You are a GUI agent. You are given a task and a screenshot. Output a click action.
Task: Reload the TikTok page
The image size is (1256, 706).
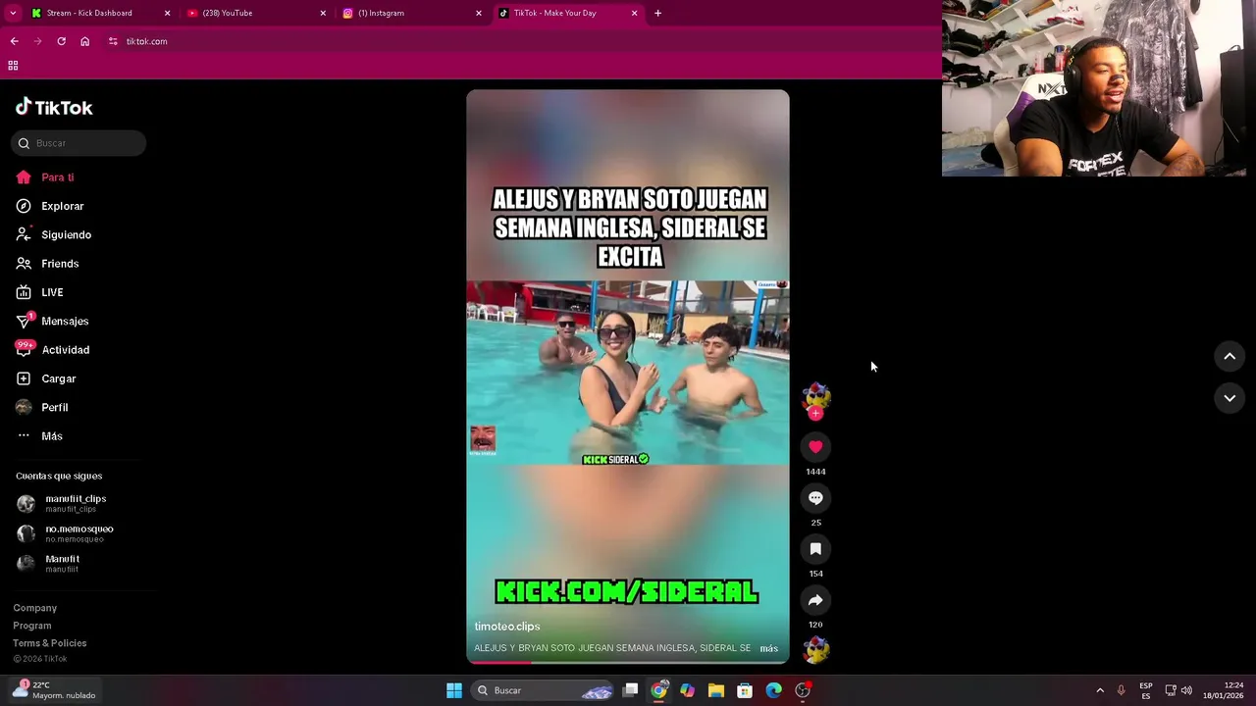61,41
